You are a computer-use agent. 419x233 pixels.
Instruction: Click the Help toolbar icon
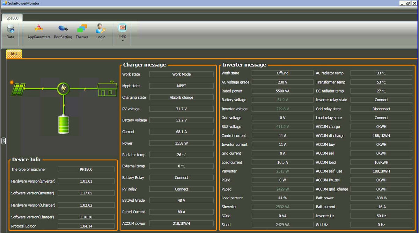click(122, 28)
